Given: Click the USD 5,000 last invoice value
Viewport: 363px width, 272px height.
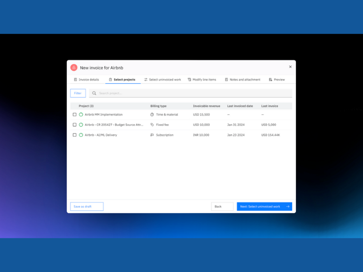Looking at the screenshot, I should [x=269, y=125].
